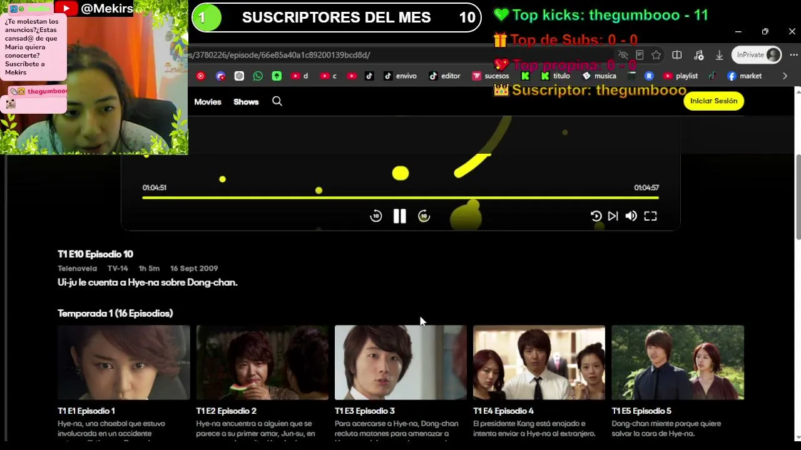Rewind video 10 seconds
This screenshot has width=801, height=450.
click(x=375, y=216)
